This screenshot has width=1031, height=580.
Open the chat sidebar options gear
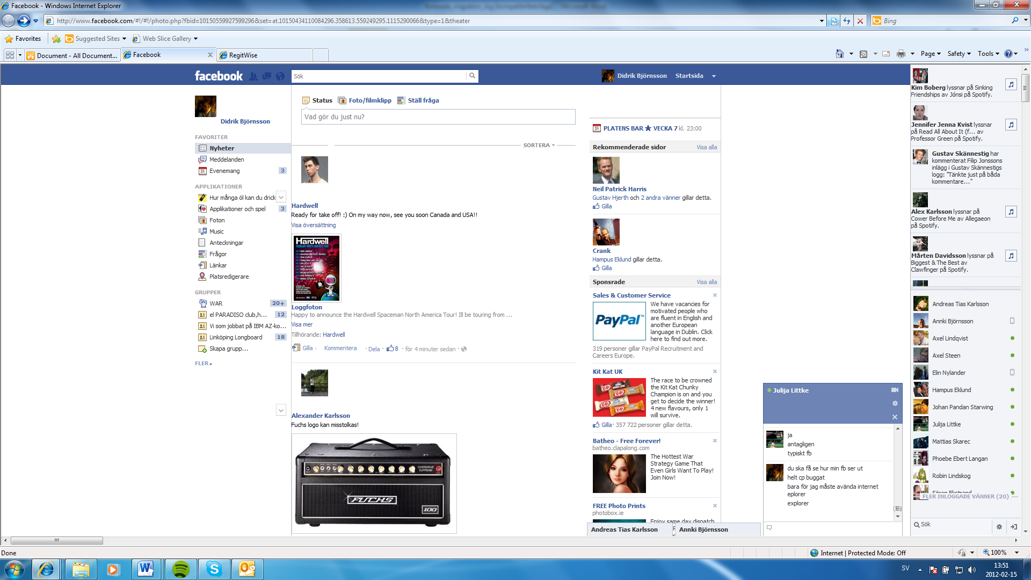[999, 527]
